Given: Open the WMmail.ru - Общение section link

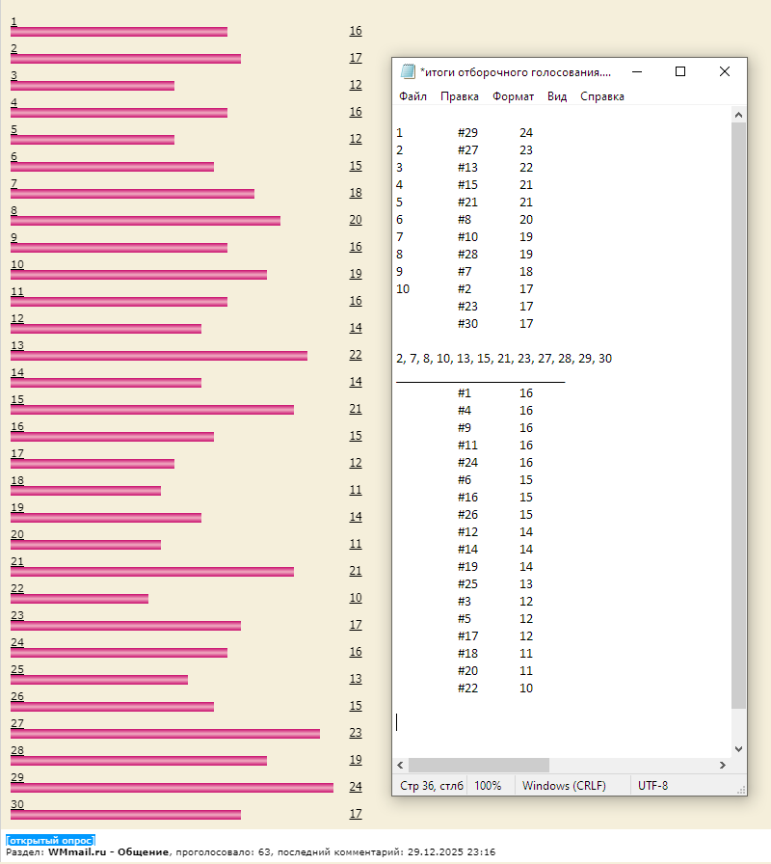Looking at the screenshot, I should 109,852.
